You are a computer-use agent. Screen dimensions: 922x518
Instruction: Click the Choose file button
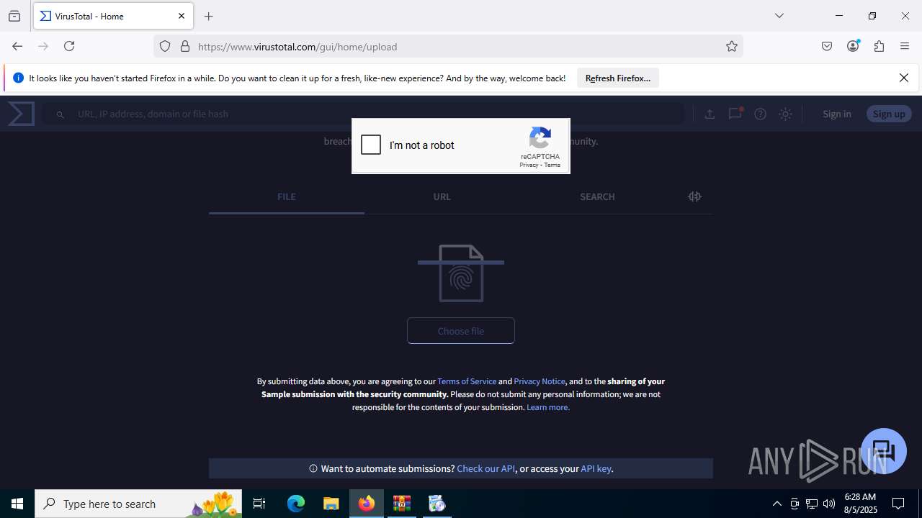(461, 331)
